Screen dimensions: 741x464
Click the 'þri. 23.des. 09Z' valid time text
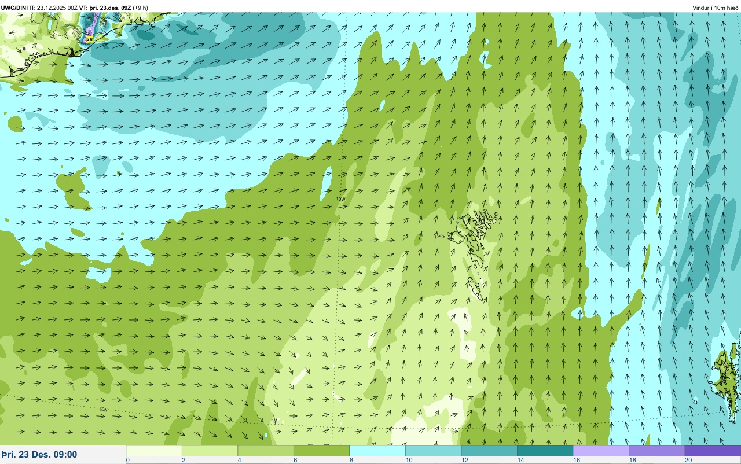(x=110, y=8)
